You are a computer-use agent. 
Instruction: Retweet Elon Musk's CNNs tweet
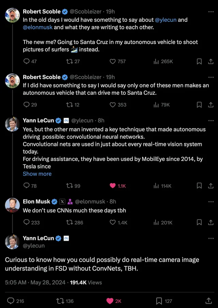tap(70, 222)
